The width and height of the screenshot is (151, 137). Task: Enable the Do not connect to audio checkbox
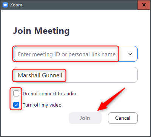click(x=16, y=93)
